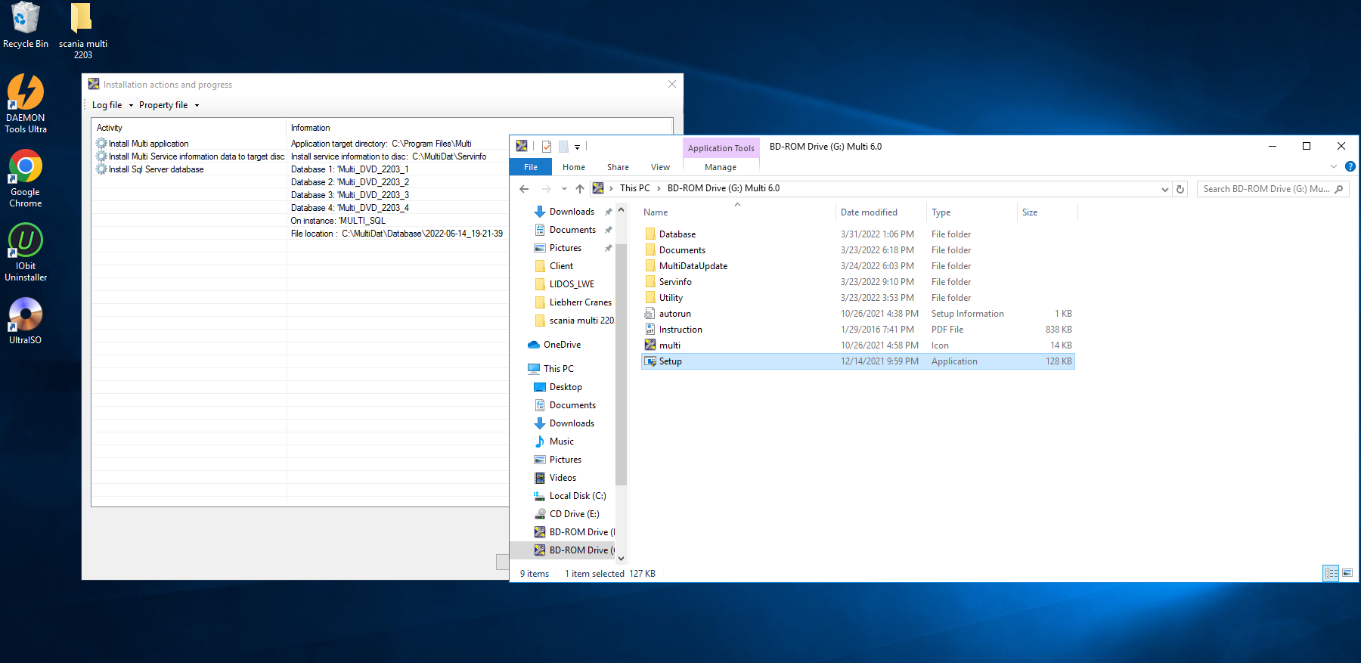Open the View ribbon tab
This screenshot has height=663, width=1361.
(660, 167)
